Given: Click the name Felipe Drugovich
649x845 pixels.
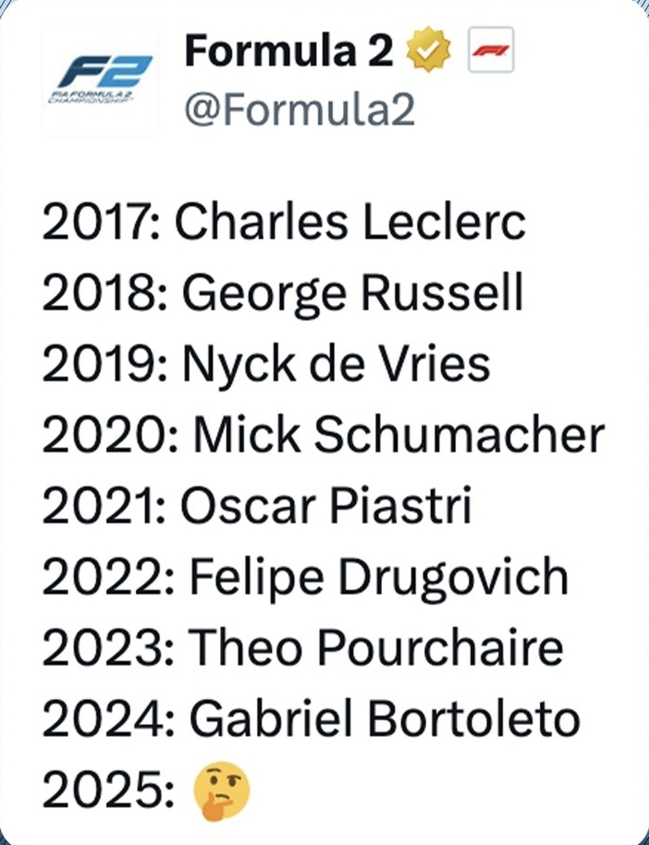Looking at the screenshot, I should pos(378,578).
